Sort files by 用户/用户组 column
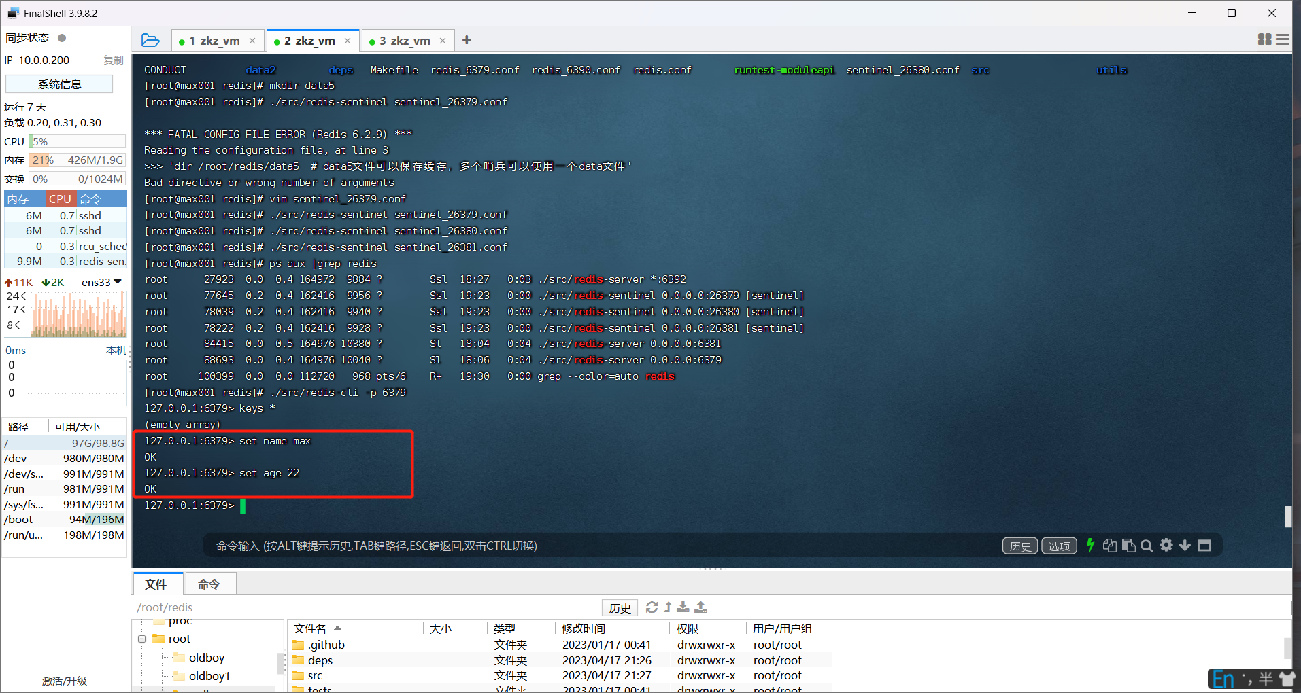Image resolution: width=1301 pixels, height=693 pixels. 782,628
